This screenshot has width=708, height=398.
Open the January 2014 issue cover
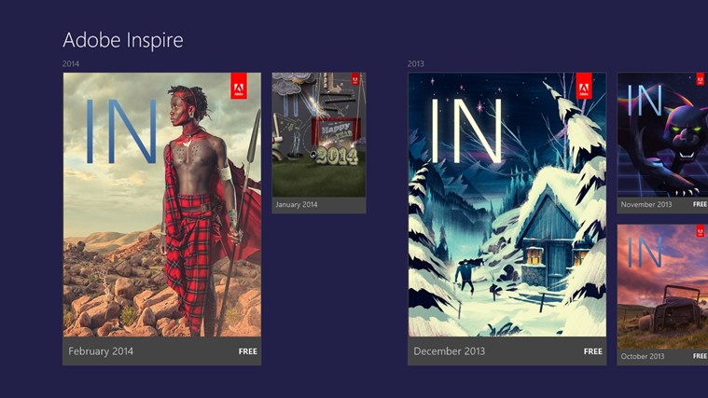(319, 135)
